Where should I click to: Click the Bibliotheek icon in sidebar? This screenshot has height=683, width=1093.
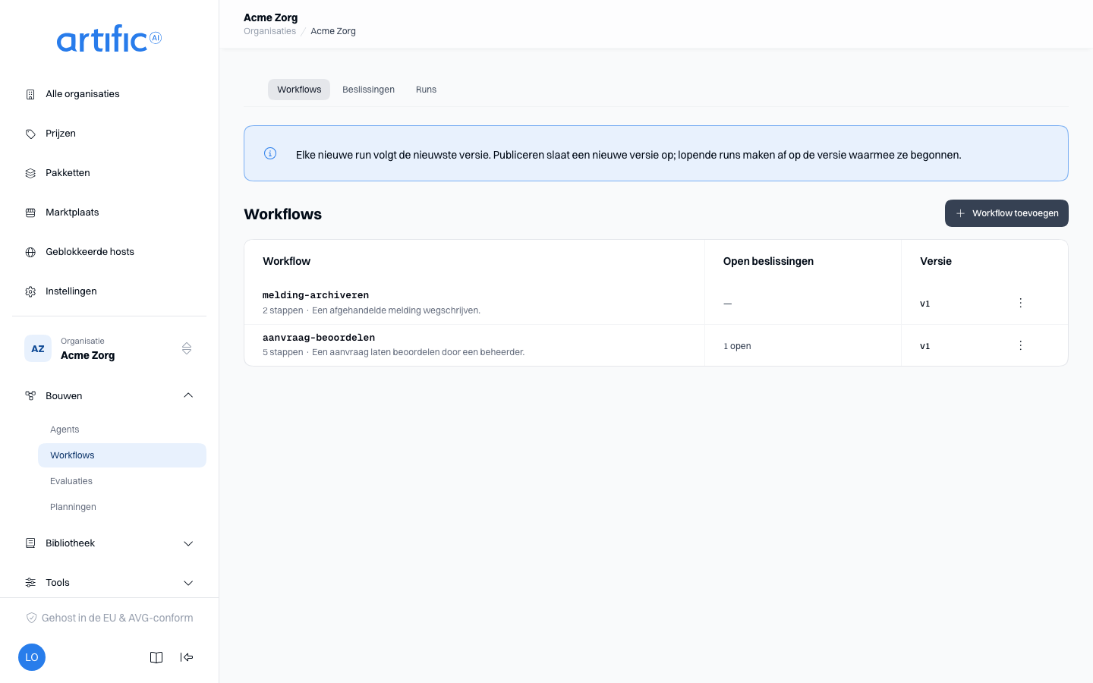[x=30, y=543]
